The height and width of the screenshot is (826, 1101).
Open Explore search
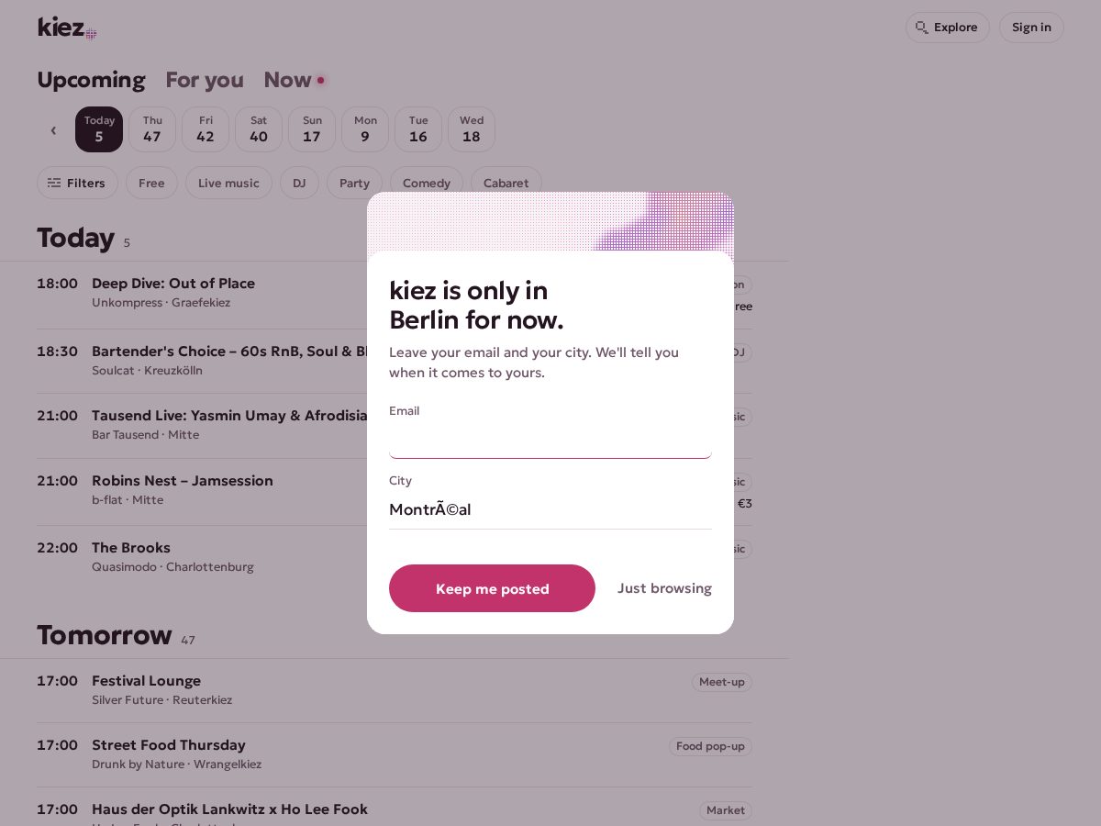947,28
